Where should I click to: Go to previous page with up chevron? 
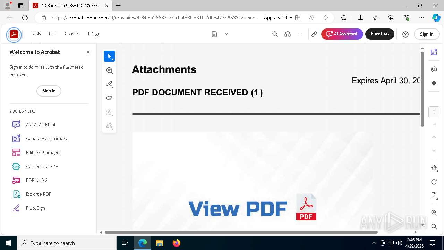pos(434,137)
